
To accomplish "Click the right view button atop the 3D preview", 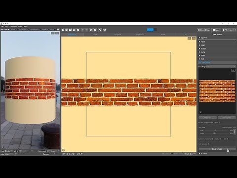I will 57,33.
